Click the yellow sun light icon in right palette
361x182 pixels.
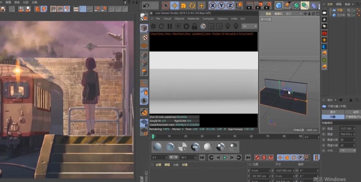pos(324,40)
